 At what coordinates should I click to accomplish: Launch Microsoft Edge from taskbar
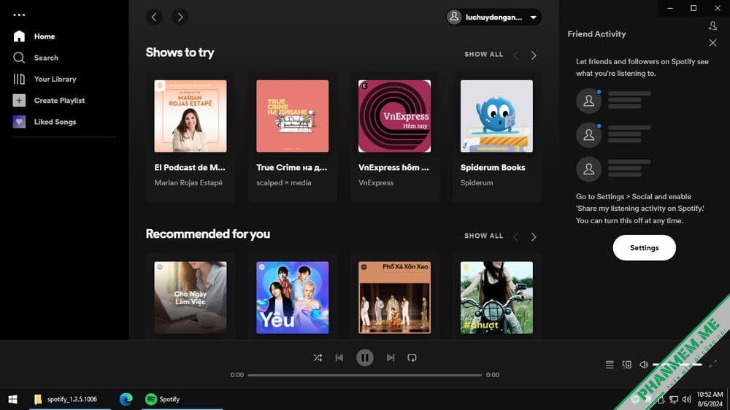126,399
